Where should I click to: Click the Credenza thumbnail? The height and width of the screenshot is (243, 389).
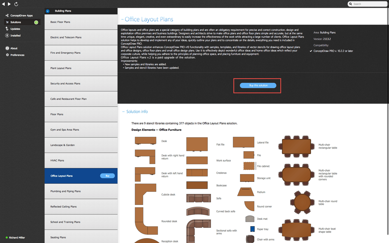pos(197,173)
